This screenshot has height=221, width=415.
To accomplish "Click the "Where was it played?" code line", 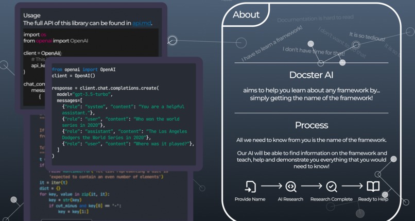I will (128, 144).
